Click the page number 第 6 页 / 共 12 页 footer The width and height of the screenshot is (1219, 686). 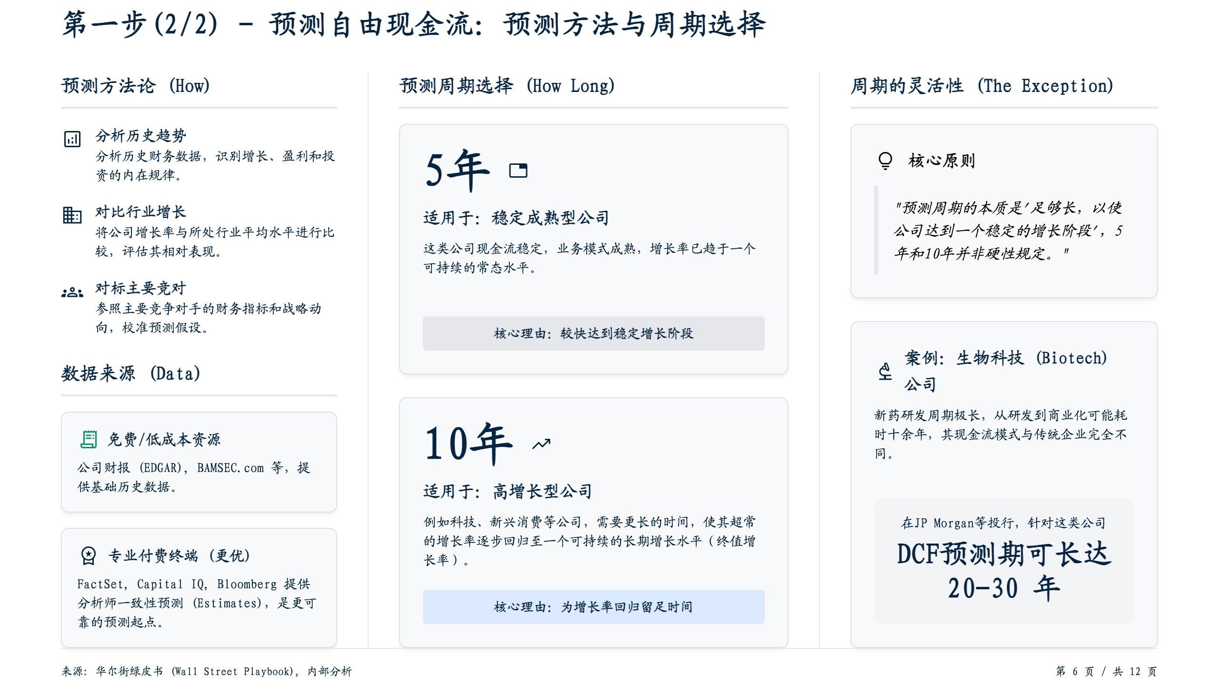[1106, 671]
